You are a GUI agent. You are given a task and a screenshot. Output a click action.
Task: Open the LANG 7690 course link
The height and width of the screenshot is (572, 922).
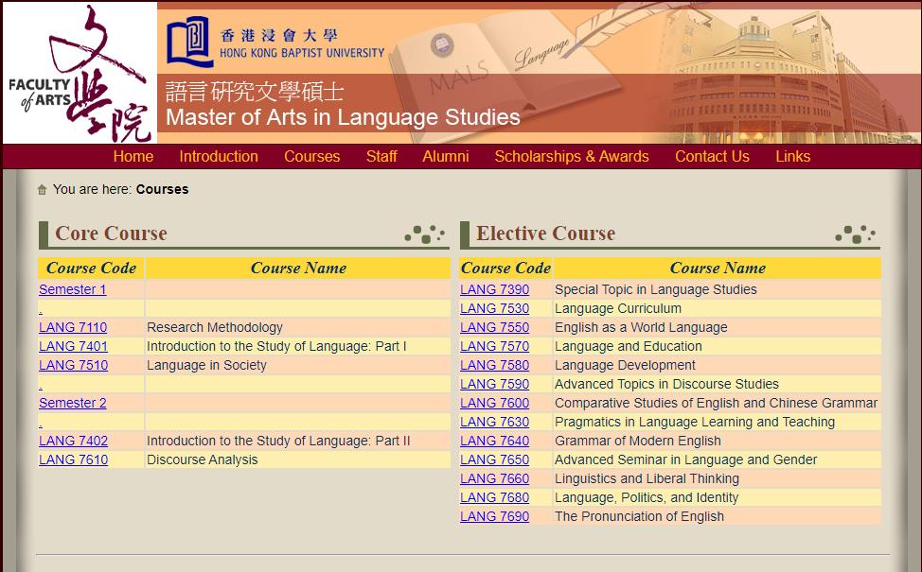(494, 516)
